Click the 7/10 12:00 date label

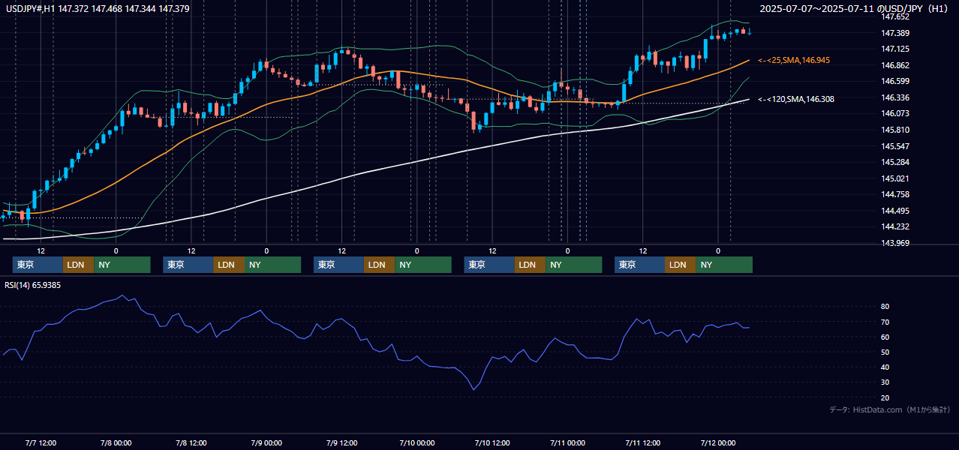click(492, 442)
